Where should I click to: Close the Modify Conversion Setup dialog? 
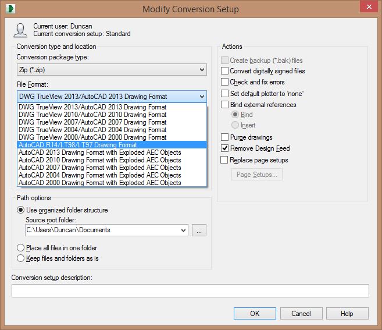point(369,6)
